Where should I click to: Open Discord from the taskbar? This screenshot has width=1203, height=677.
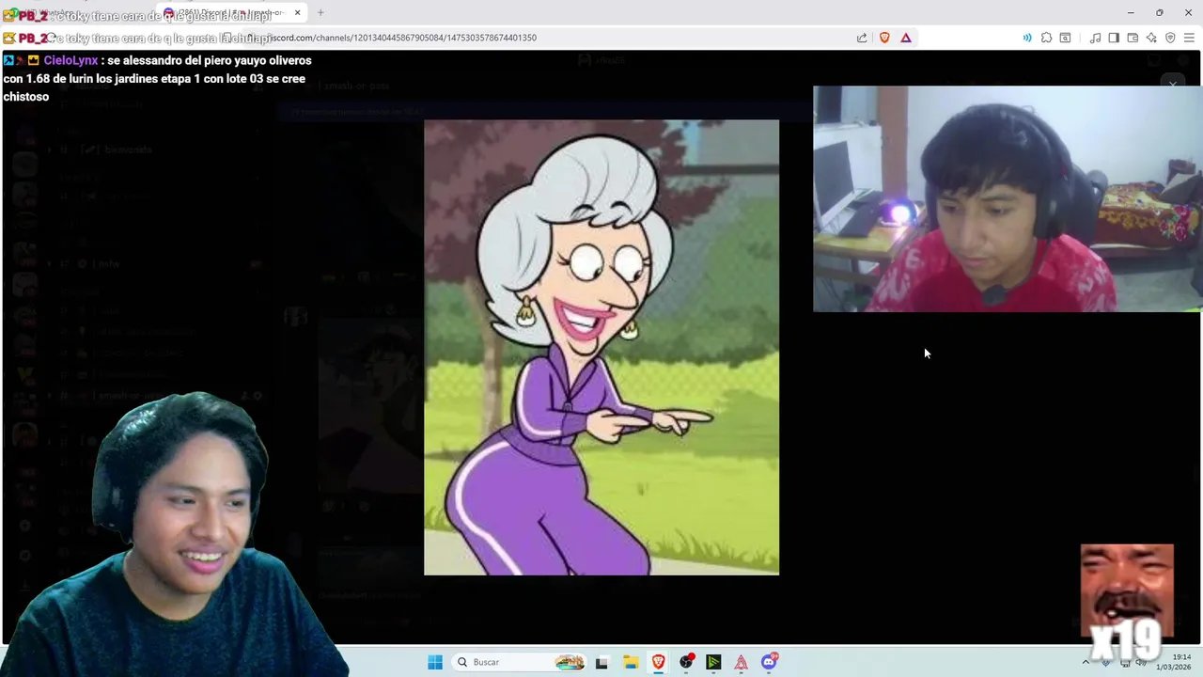coord(770,662)
